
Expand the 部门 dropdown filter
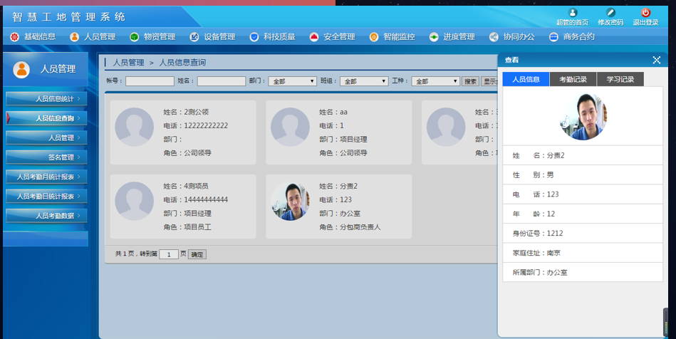pyautogui.click(x=292, y=81)
